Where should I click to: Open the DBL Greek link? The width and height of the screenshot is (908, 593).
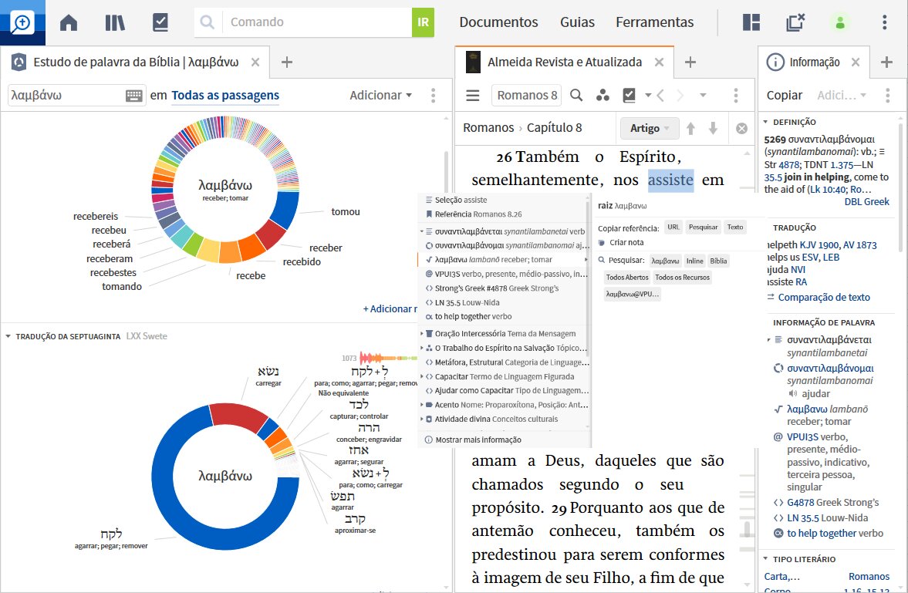(866, 201)
